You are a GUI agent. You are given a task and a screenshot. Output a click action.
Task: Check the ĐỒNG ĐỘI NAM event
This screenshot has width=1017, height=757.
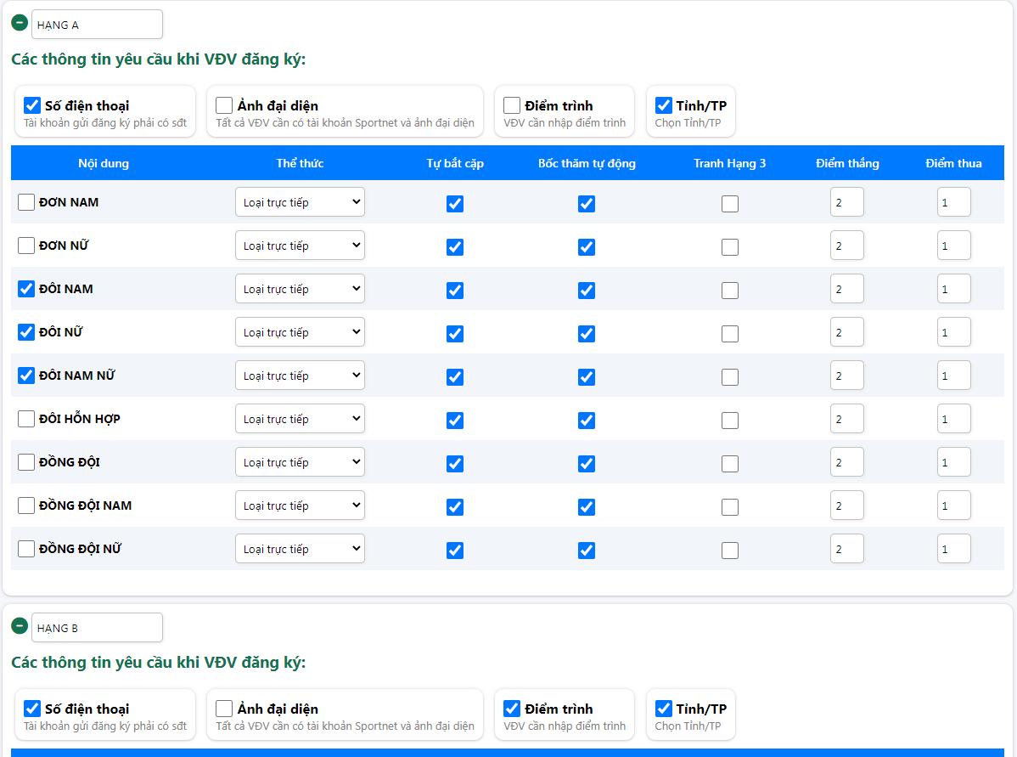click(x=26, y=506)
